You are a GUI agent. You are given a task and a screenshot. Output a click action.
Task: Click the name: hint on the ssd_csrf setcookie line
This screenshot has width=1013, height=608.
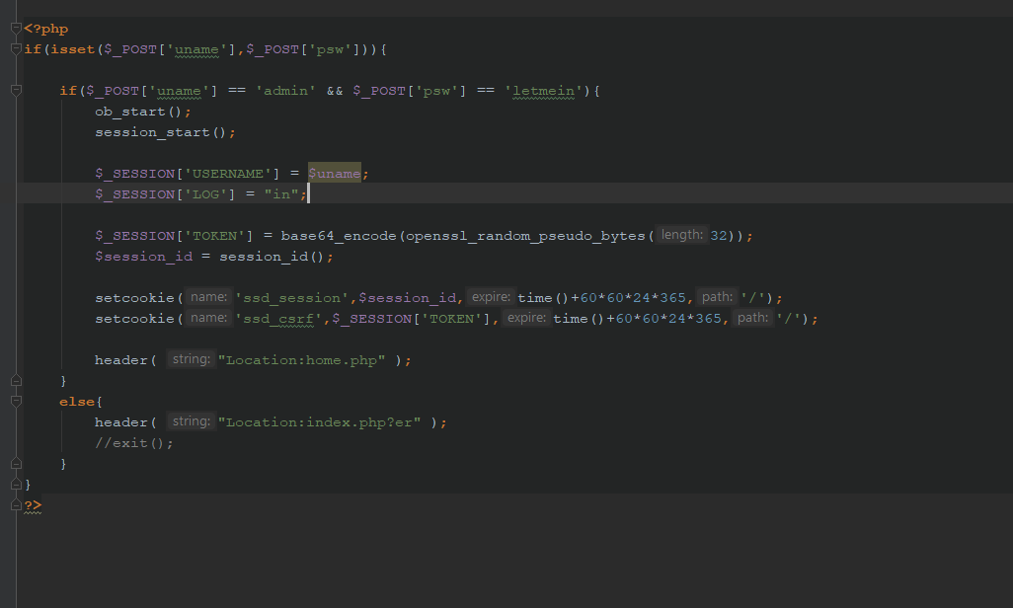click(208, 318)
